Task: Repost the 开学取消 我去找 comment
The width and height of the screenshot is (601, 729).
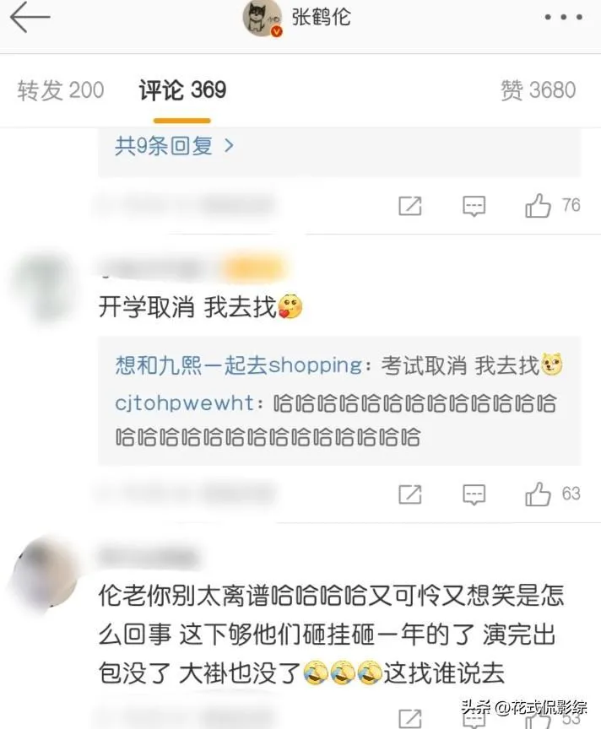Action: (x=410, y=494)
